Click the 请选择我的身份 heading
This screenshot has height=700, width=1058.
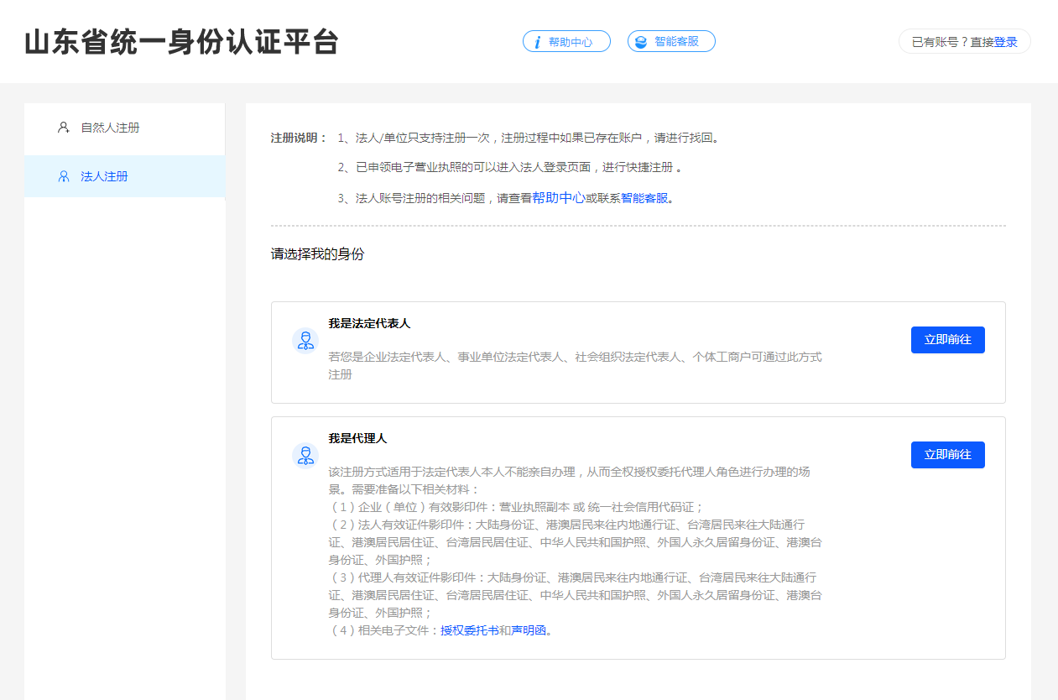pyautogui.click(x=318, y=253)
